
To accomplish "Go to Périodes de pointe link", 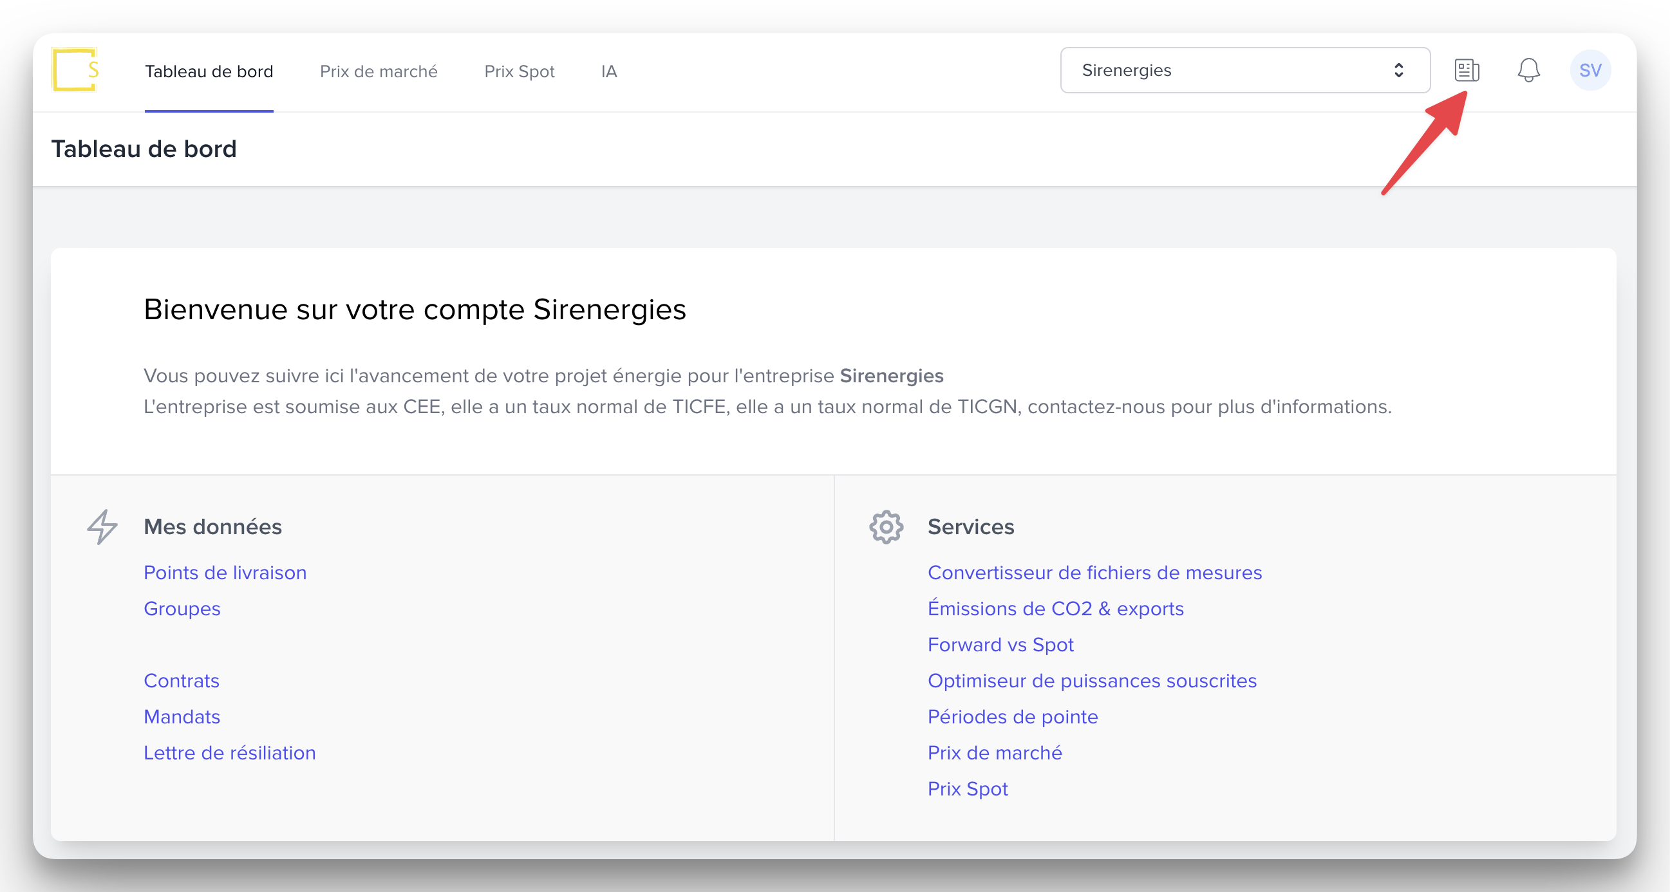I will tap(1013, 716).
